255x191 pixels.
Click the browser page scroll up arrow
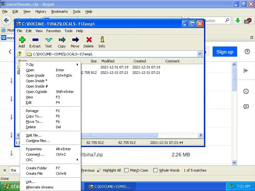[234, 65]
